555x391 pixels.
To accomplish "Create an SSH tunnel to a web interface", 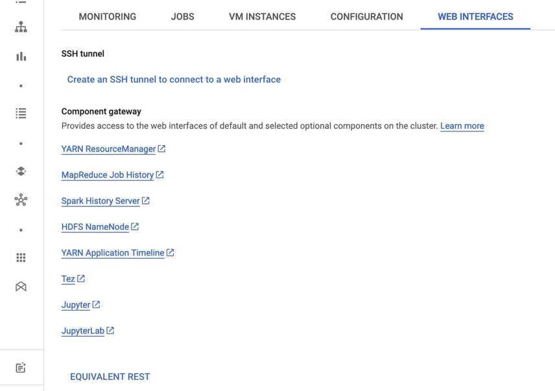I will 172,79.
